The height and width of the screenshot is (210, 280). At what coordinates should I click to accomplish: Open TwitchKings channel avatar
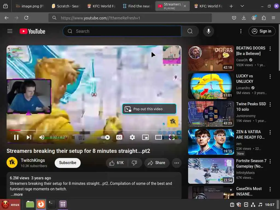click(12, 162)
